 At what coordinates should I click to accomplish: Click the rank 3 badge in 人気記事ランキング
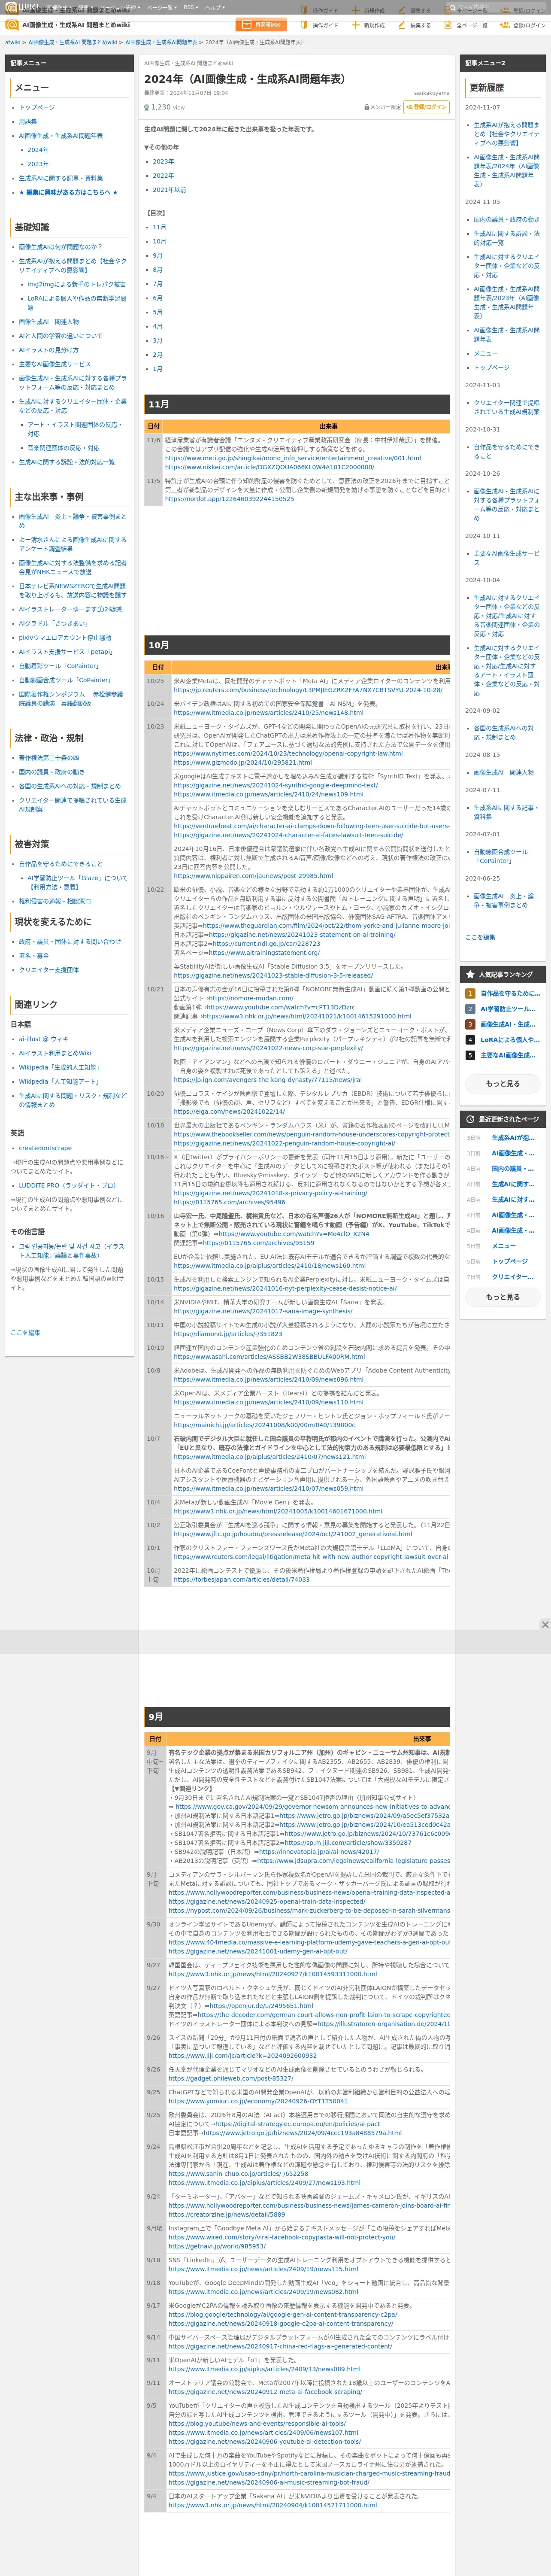point(470,1024)
